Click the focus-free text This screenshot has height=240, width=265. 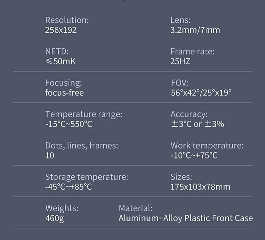pyautogui.click(x=64, y=93)
